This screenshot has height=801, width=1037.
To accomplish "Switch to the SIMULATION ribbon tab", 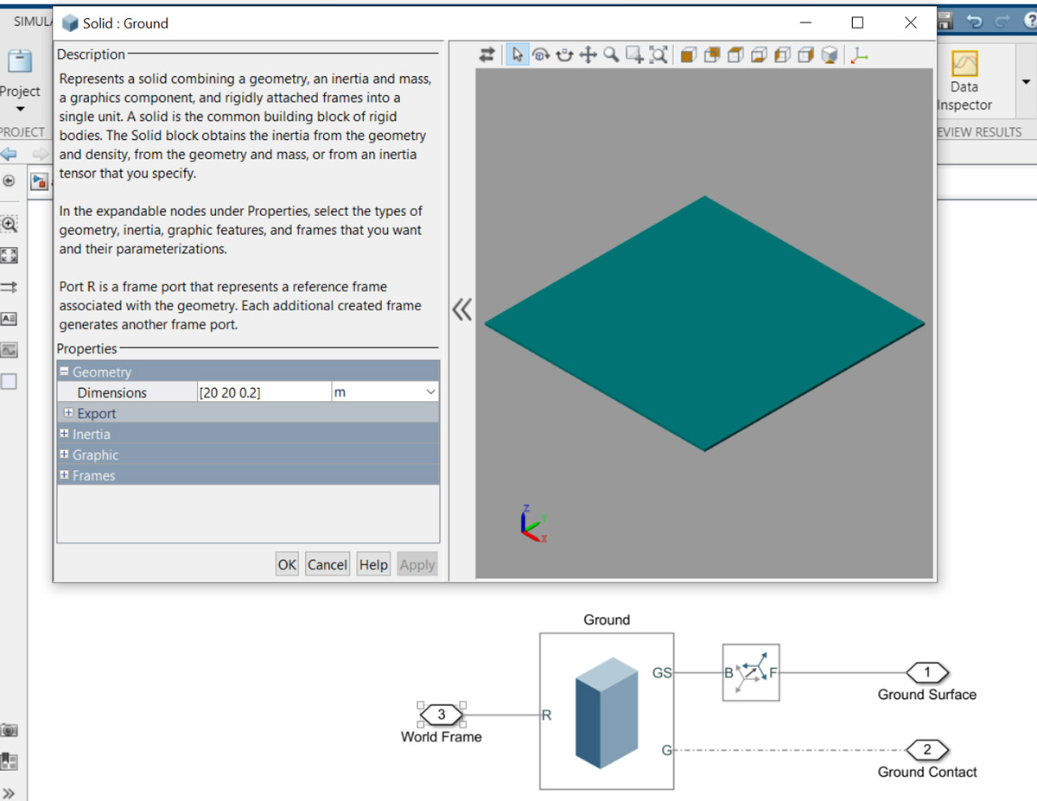I will tap(31, 22).
